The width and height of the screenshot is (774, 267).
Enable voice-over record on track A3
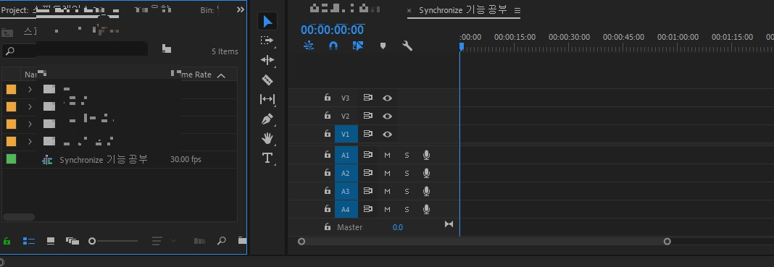(426, 191)
